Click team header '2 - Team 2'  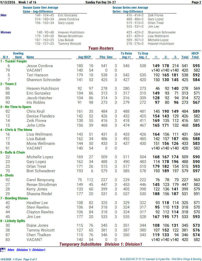tap(8, 84)
